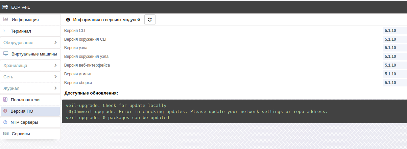Expand the Оборудование chevron
This screenshot has width=407, height=149.
coord(55,42)
